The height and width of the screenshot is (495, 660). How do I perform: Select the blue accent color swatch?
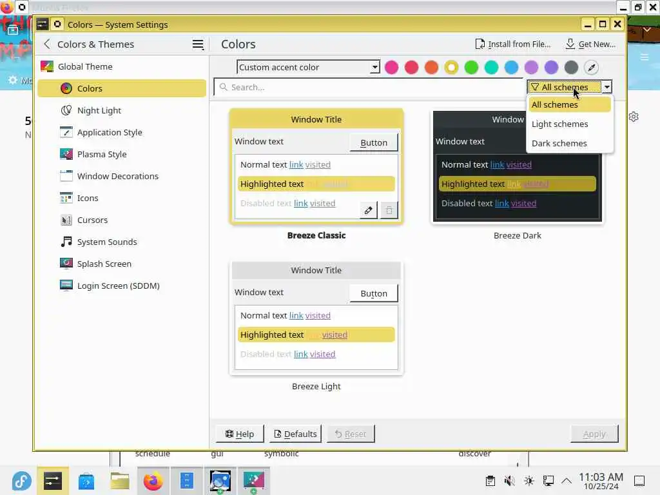tap(511, 67)
